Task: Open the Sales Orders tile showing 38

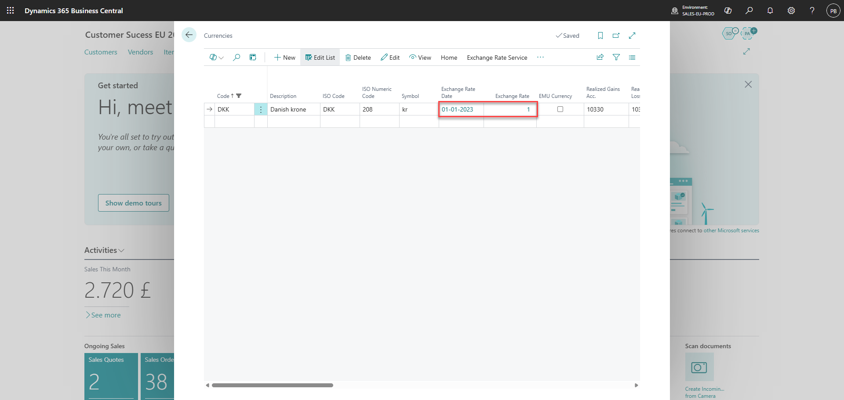Action: pyautogui.click(x=157, y=376)
